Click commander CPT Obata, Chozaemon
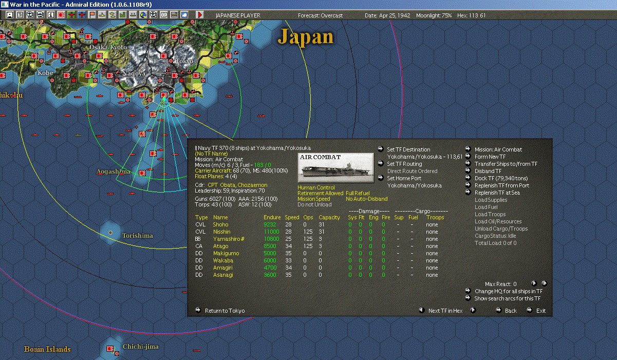Viewport: 617px width, 360px height. click(237, 185)
